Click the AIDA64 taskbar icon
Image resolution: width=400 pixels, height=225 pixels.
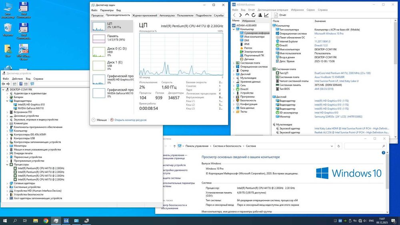[x=66, y=221]
